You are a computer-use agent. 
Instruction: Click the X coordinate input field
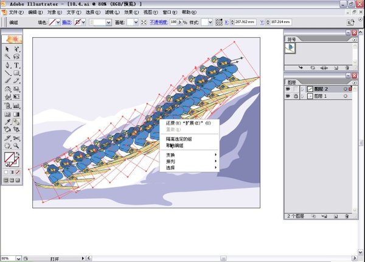[x=238, y=22]
